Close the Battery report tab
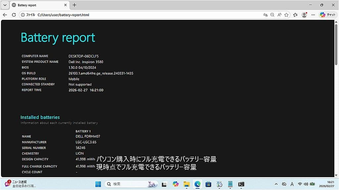The height and width of the screenshot is (190, 339). 66,5
